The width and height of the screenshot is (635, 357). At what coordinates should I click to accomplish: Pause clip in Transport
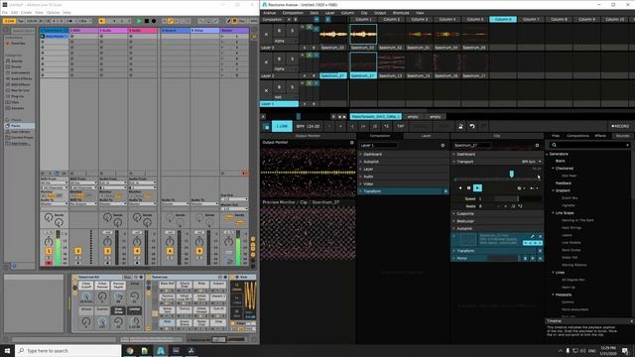click(468, 187)
